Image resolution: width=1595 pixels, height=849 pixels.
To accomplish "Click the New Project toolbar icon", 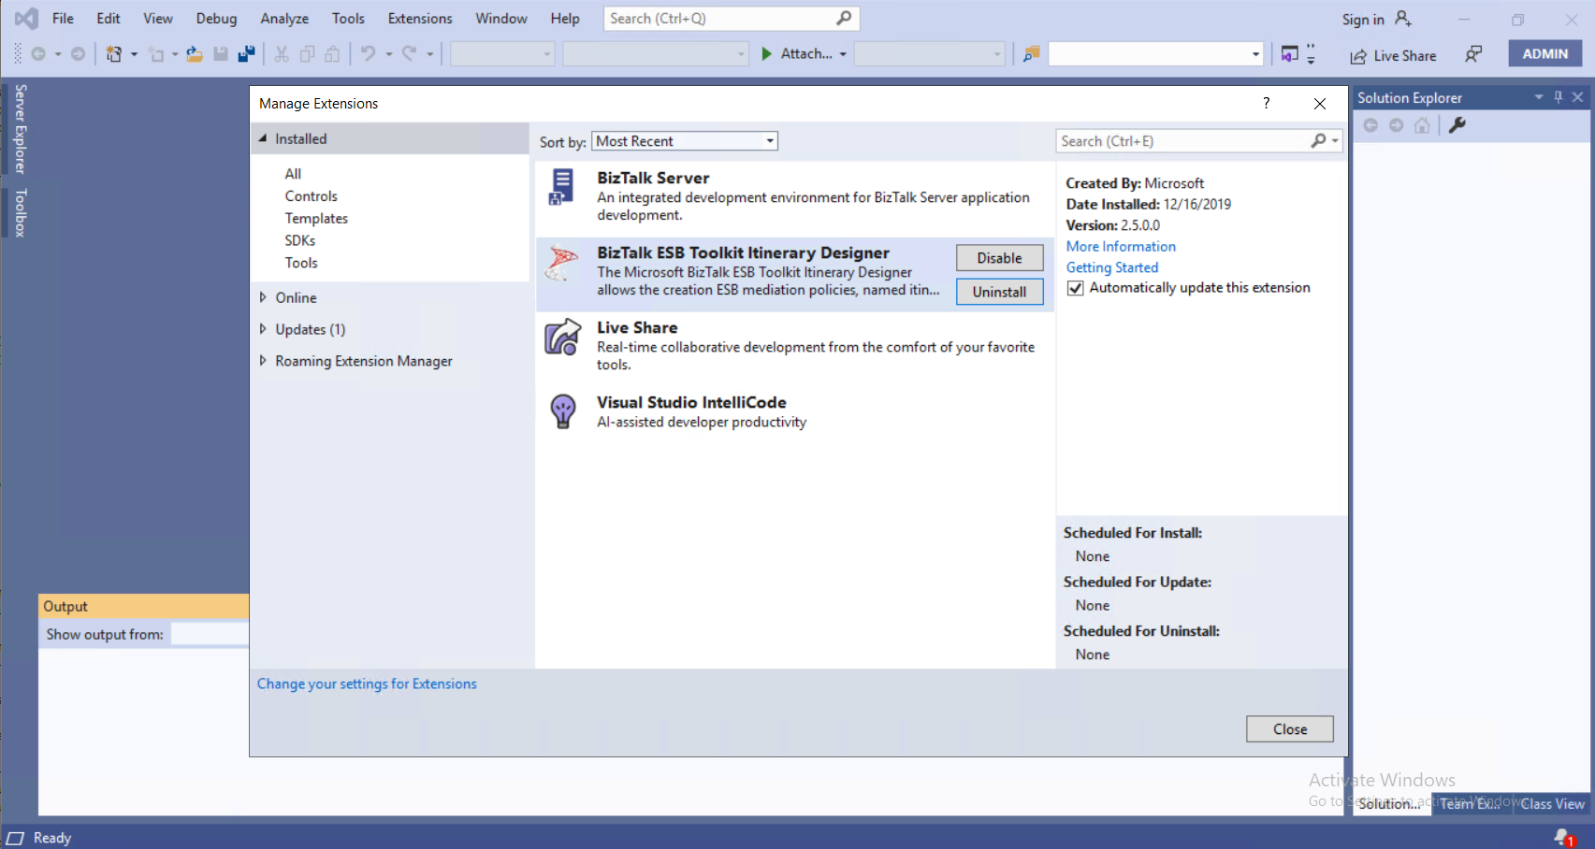I will 112,53.
